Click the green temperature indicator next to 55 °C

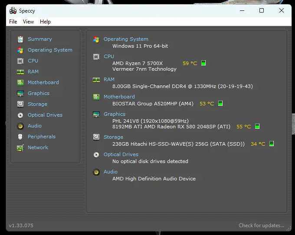pyautogui.click(x=257, y=126)
